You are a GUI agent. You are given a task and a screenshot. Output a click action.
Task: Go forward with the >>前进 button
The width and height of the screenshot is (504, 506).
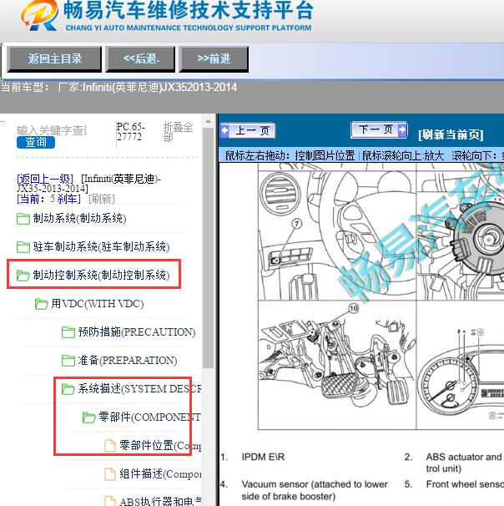pyautogui.click(x=214, y=58)
